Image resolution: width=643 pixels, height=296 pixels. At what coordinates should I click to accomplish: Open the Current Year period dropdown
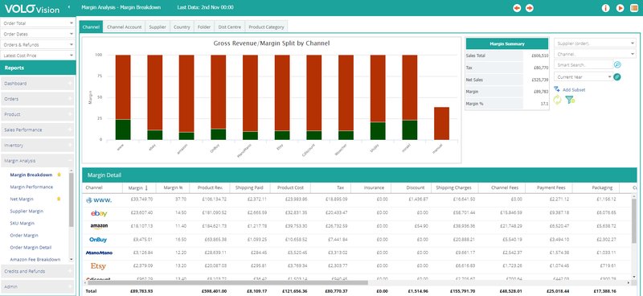[x=584, y=76]
